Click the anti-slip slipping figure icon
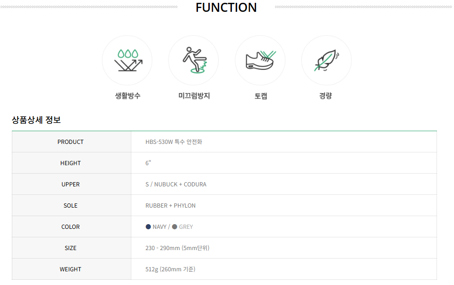 coord(194,60)
